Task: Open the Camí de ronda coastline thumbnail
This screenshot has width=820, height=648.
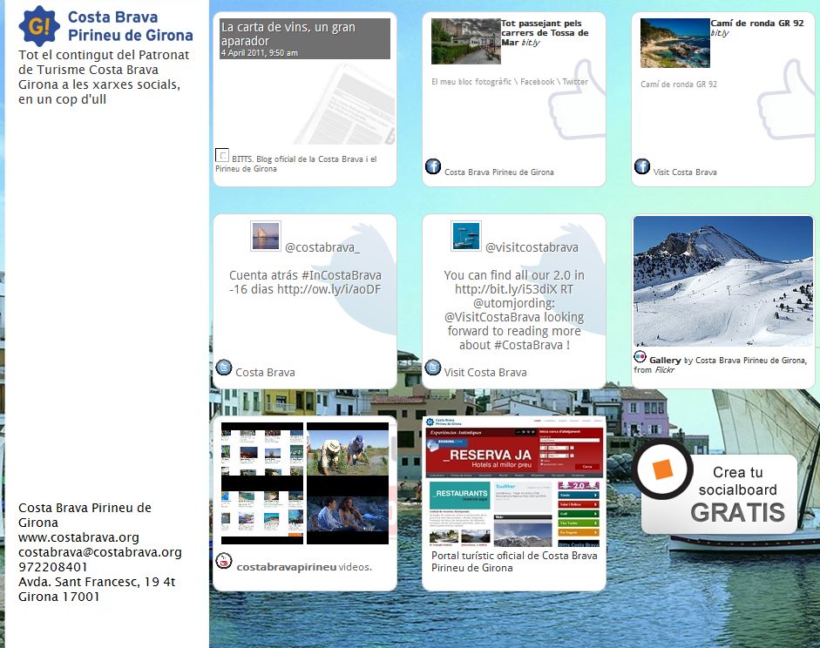Action: [x=675, y=43]
